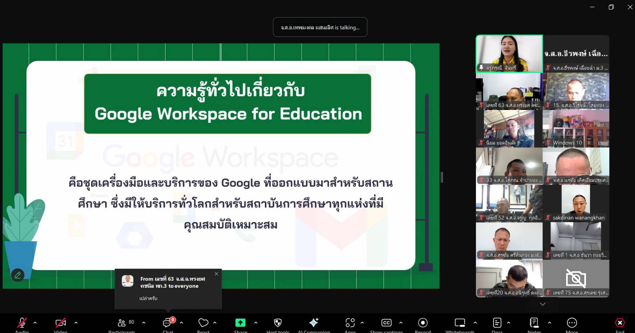Image resolution: width=635 pixels, height=333 pixels.
Task: Expand the Chat options arrow
Action: click(x=181, y=323)
